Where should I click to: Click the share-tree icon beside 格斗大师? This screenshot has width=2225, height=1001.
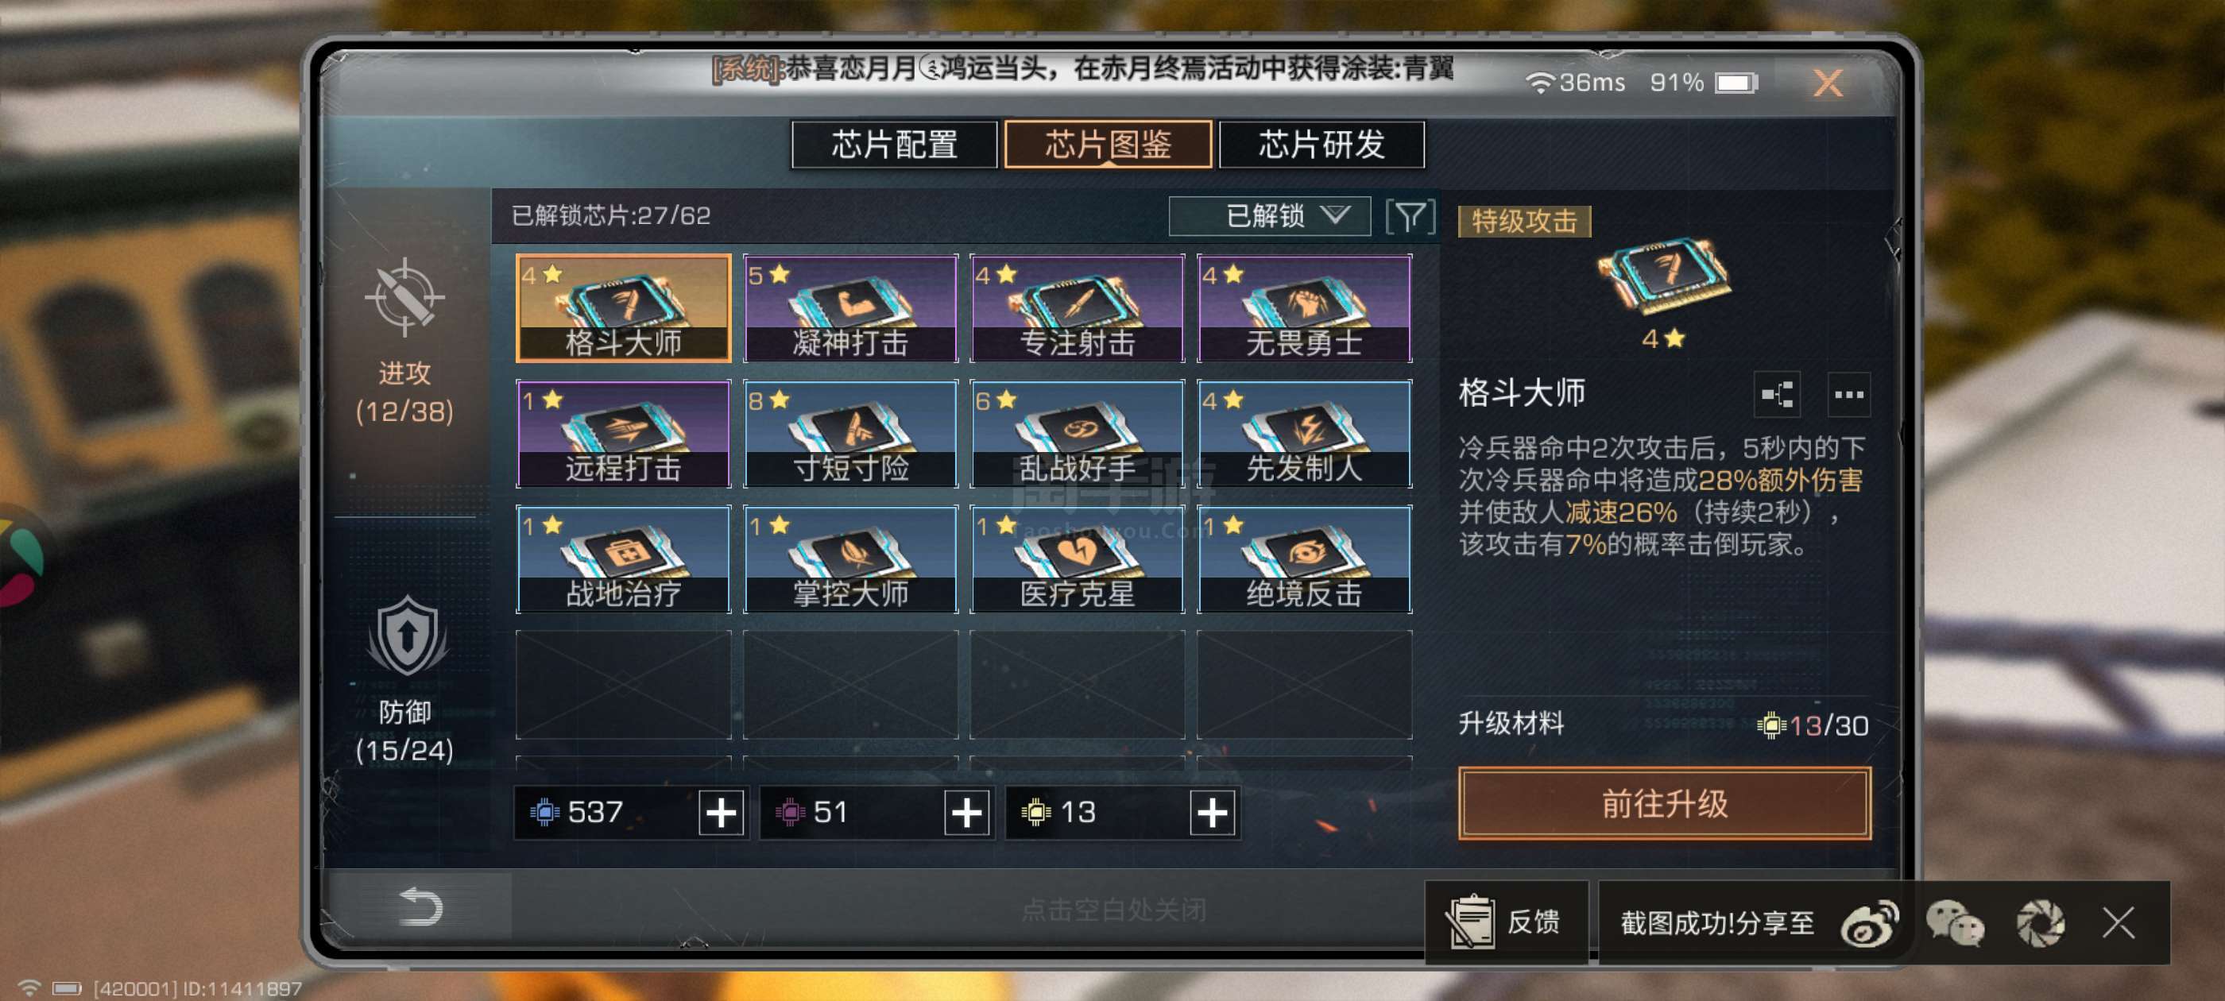point(1778,395)
